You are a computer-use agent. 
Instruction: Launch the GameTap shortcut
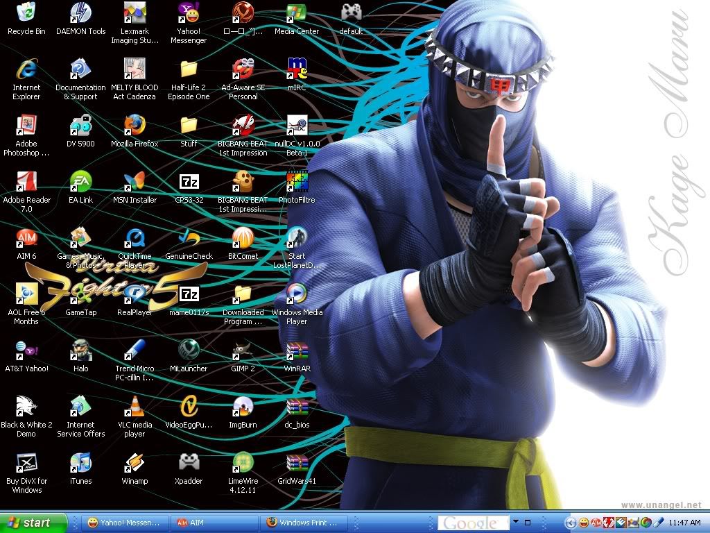coord(80,294)
